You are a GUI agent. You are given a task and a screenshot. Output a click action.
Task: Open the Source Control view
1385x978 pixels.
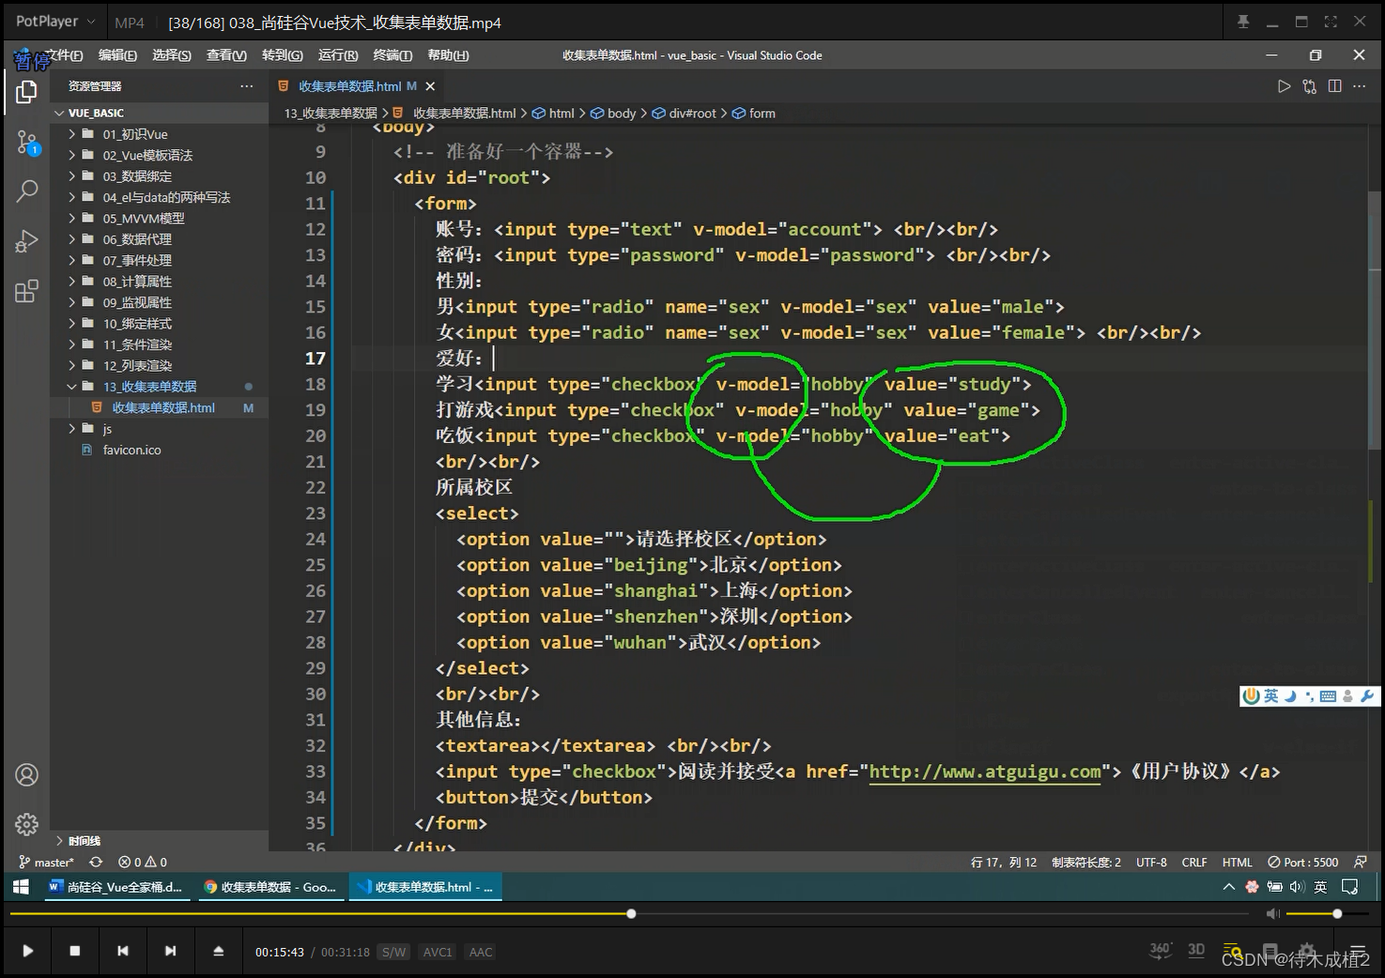pos(26,143)
